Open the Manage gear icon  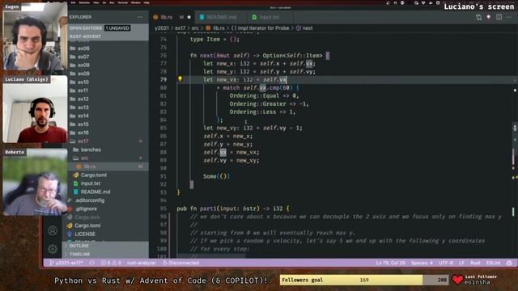pyautogui.click(x=53, y=249)
